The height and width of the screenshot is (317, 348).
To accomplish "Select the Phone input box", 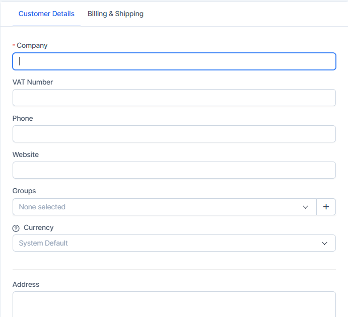I will click(174, 134).
